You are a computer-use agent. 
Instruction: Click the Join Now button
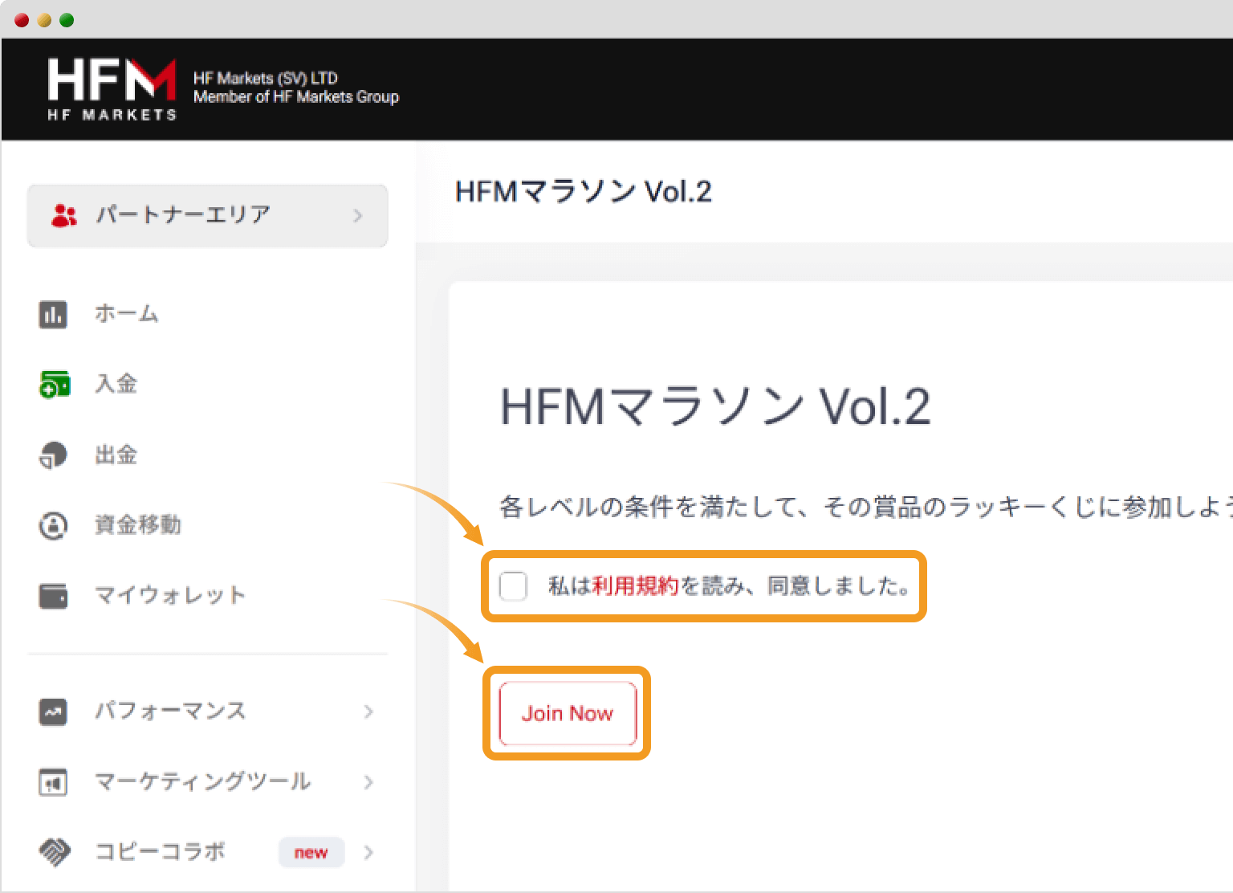568,713
